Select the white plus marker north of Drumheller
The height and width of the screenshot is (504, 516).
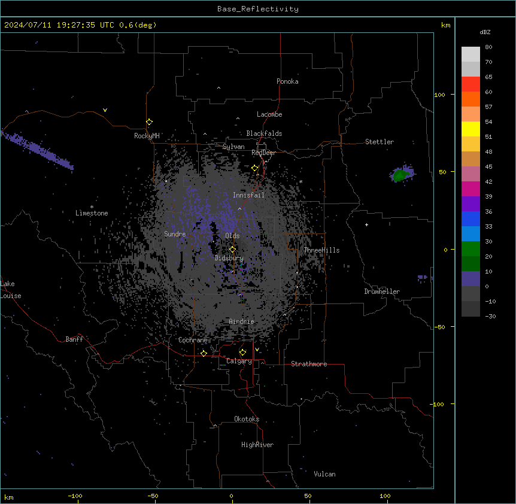[366, 224]
